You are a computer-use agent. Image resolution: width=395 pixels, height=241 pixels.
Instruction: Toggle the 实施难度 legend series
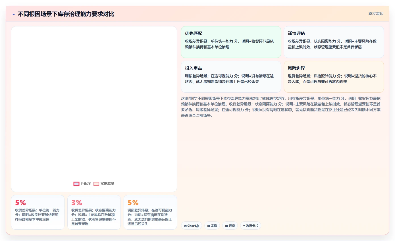click(104, 184)
